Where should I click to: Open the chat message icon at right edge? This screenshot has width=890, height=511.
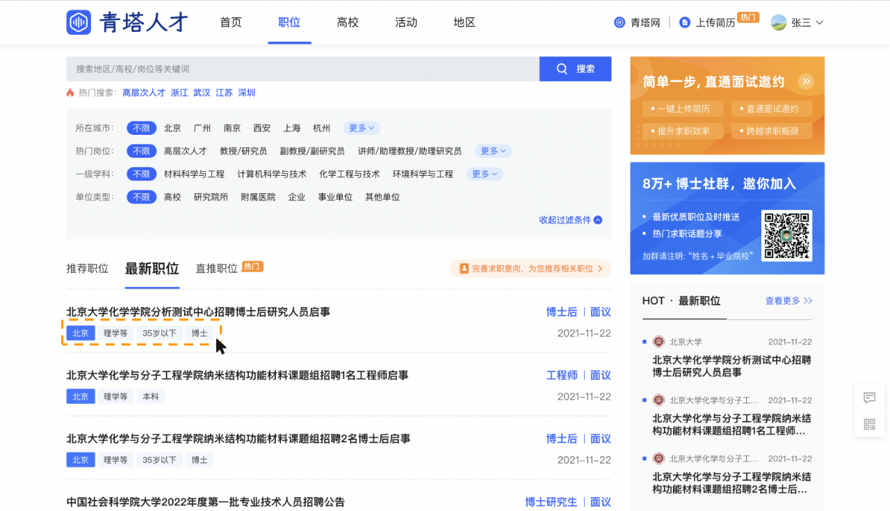(869, 398)
